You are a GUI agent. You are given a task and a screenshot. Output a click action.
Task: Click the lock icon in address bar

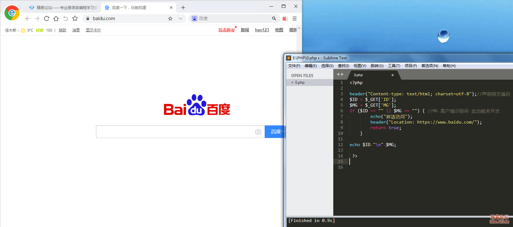click(x=88, y=18)
